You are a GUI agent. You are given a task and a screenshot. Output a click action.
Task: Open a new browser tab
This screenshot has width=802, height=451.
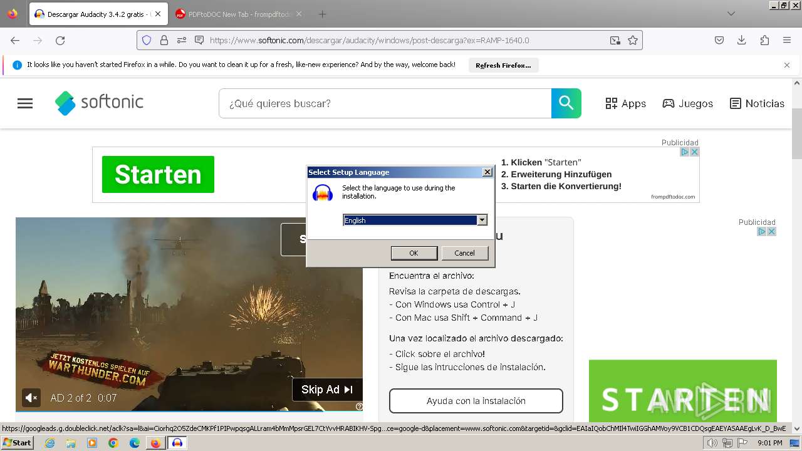point(322,14)
